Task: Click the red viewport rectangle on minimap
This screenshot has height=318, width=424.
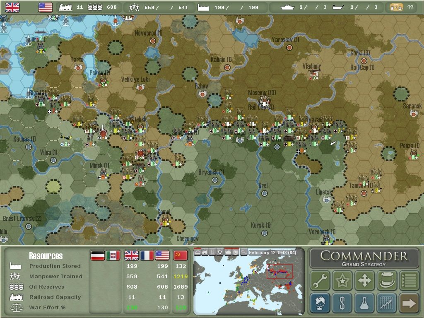Action: [x=279, y=271]
